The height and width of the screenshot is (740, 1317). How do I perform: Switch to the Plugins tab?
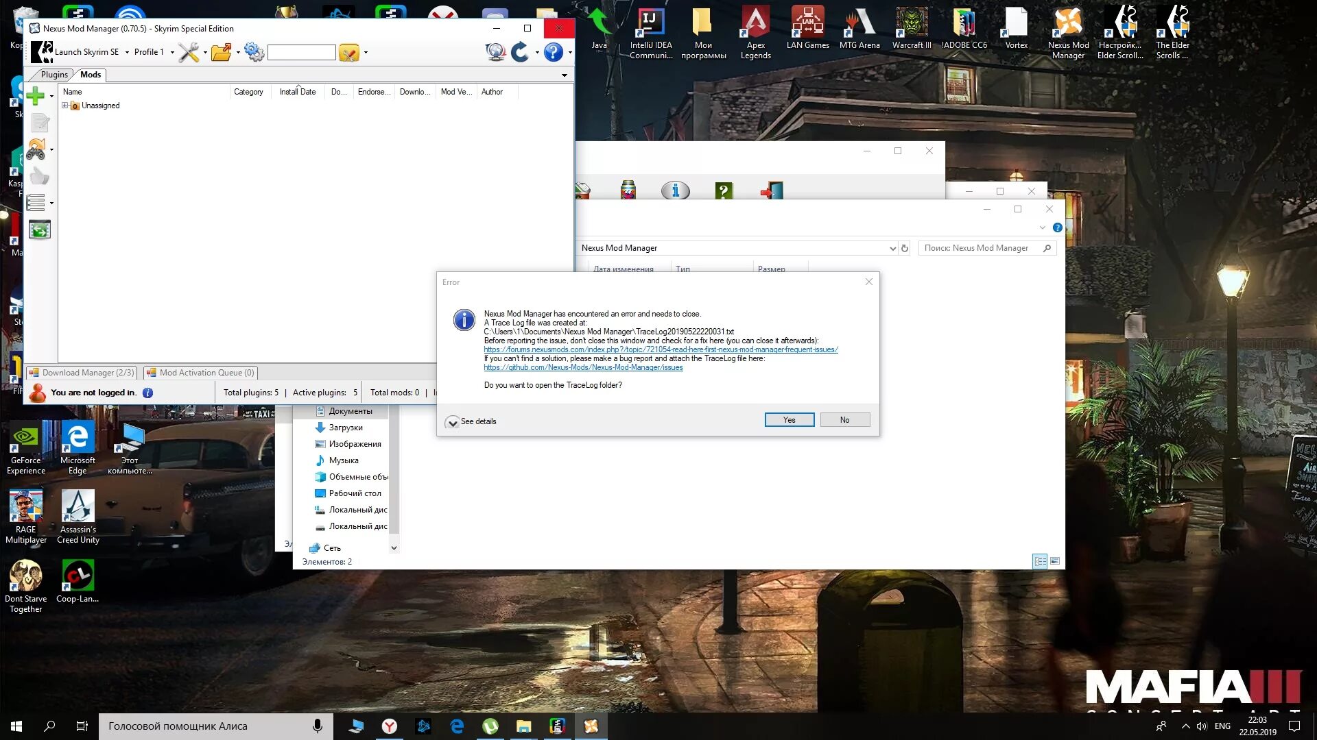pyautogui.click(x=54, y=75)
